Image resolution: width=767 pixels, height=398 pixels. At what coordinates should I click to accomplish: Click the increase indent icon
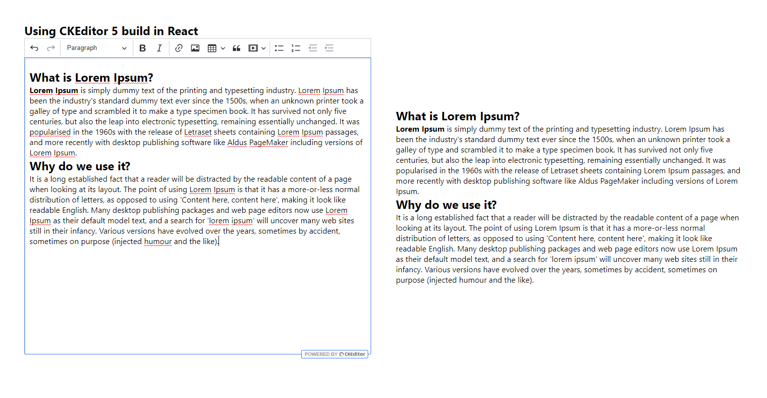[x=329, y=48]
